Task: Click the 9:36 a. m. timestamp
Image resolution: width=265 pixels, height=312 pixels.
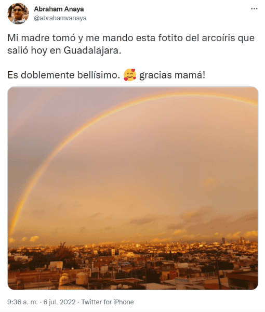Action: coord(22,302)
